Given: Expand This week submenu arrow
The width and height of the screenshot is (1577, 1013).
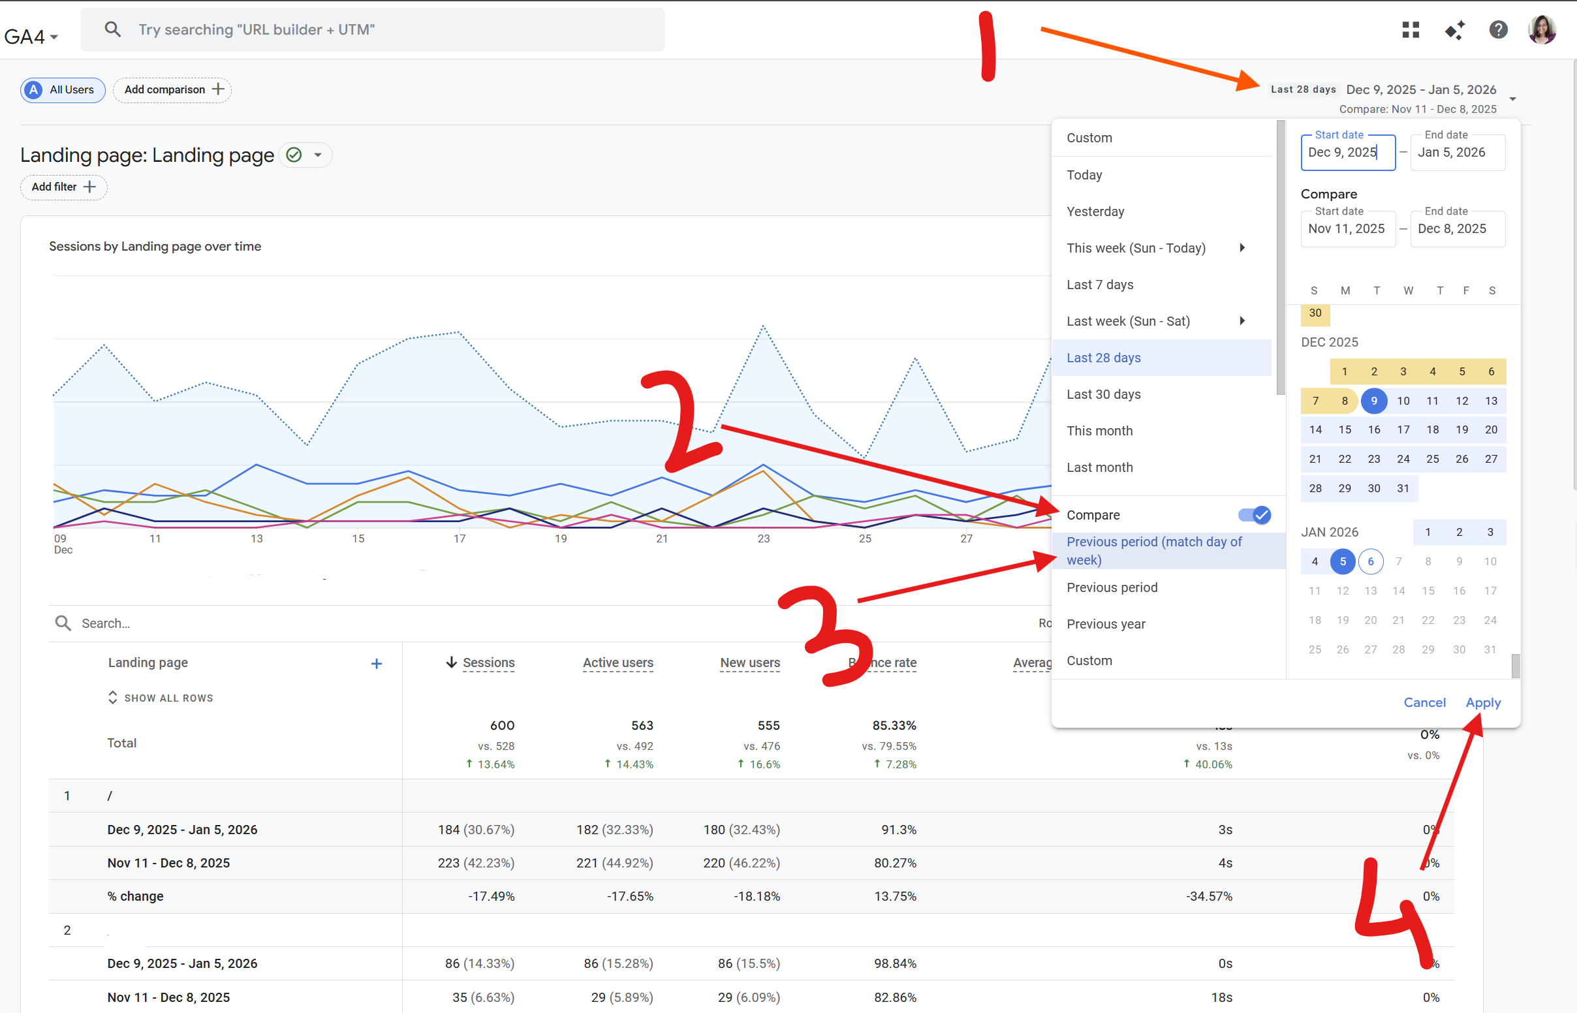Looking at the screenshot, I should 1241,247.
